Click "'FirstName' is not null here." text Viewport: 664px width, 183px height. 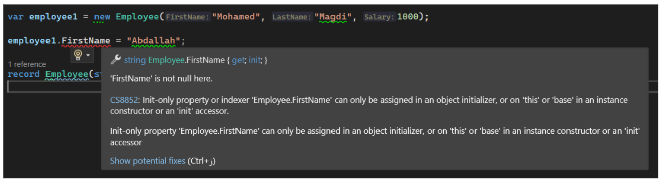(x=161, y=79)
